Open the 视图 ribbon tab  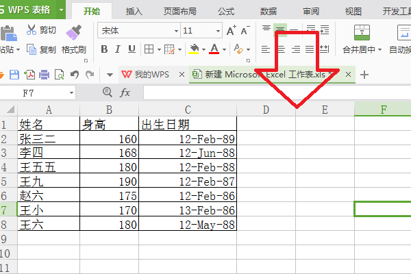353,11
